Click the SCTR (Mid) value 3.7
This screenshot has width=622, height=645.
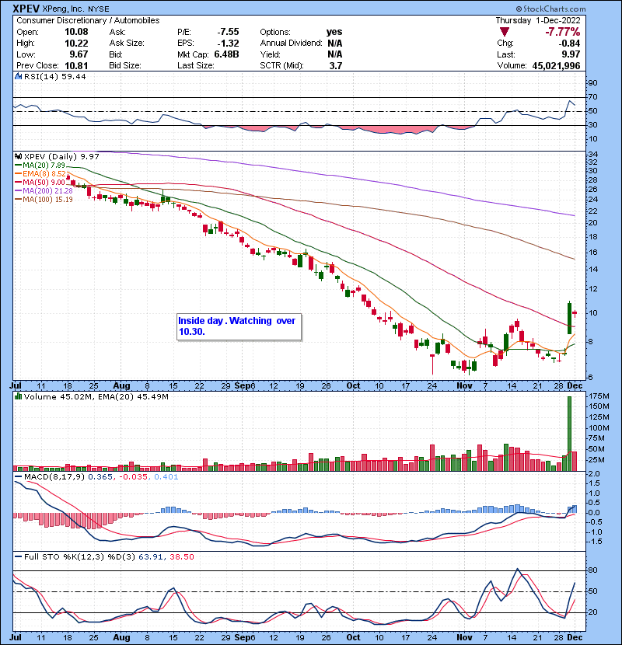336,65
